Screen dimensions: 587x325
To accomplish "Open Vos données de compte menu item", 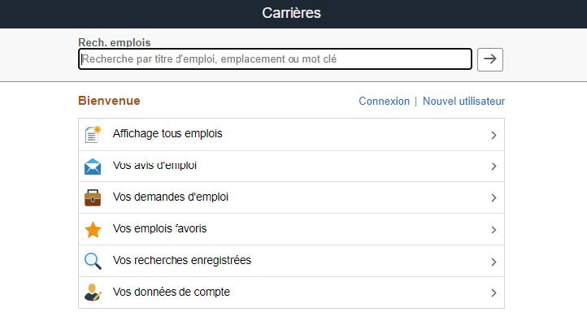I will pos(172,292).
